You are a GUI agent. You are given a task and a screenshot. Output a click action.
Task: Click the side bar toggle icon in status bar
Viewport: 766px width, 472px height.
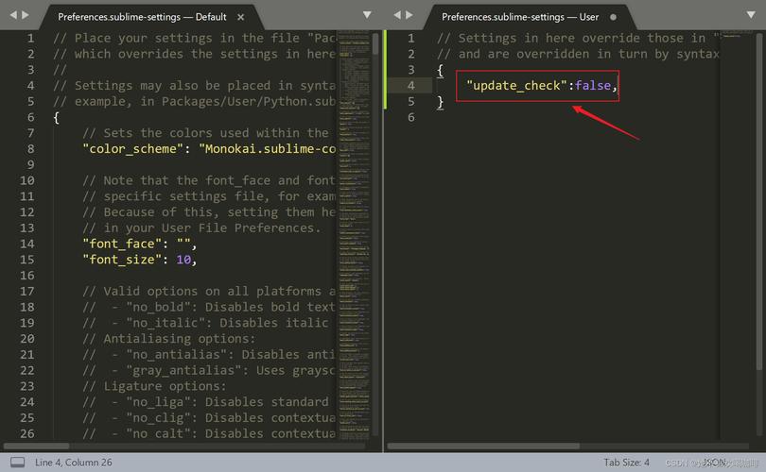click(17, 463)
